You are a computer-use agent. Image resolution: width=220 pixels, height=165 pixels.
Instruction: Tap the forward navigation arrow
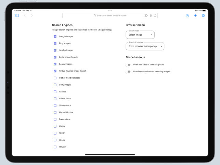pyautogui.click(x=32, y=15)
